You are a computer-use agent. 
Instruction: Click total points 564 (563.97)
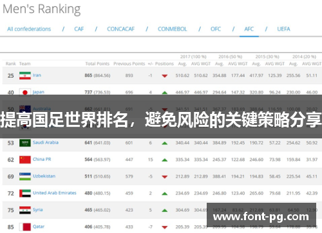pos(97,160)
